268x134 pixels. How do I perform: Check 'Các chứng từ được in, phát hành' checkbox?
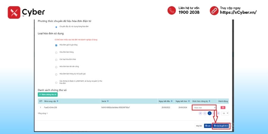(x=56, y=83)
